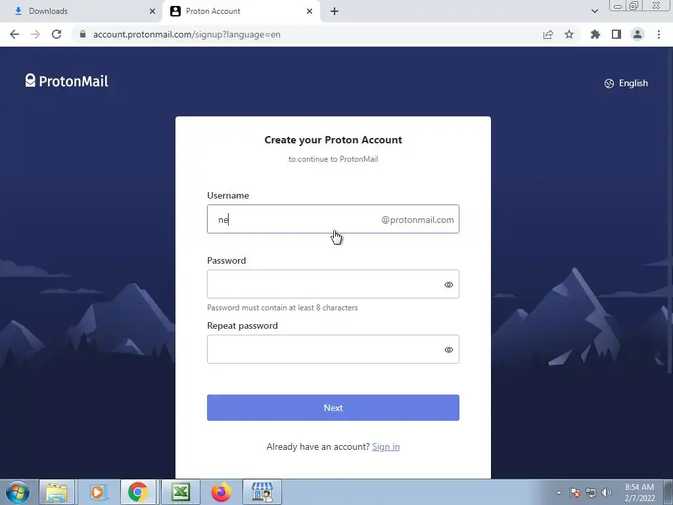Viewport: 673px width, 505px height.
Task: Open Firefox from the taskbar
Action: click(x=221, y=492)
